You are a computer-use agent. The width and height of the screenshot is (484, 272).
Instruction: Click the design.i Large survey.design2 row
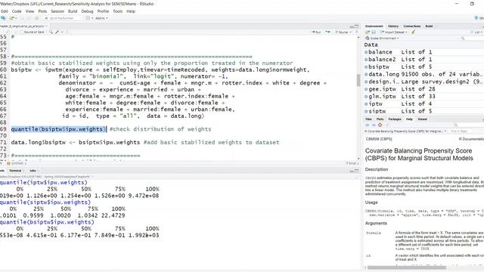pyautogui.click(x=423, y=82)
